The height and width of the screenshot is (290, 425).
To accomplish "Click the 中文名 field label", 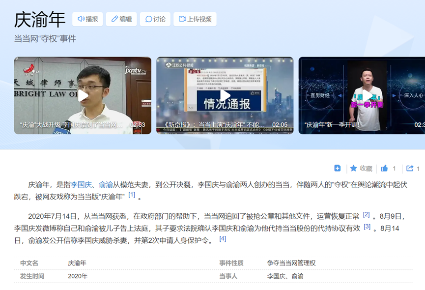I will [29, 263].
